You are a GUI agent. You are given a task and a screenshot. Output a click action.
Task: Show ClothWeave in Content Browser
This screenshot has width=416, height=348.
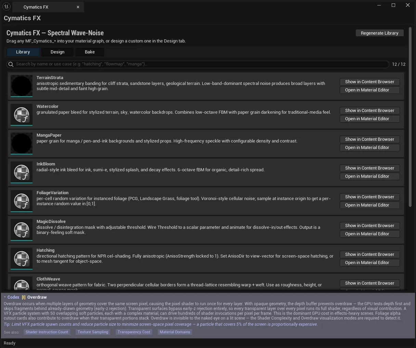(x=370, y=283)
